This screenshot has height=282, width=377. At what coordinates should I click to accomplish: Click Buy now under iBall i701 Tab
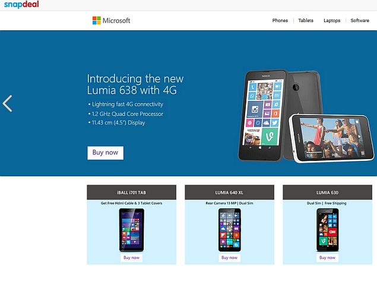click(x=131, y=258)
